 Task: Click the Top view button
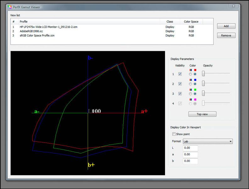click(202, 114)
